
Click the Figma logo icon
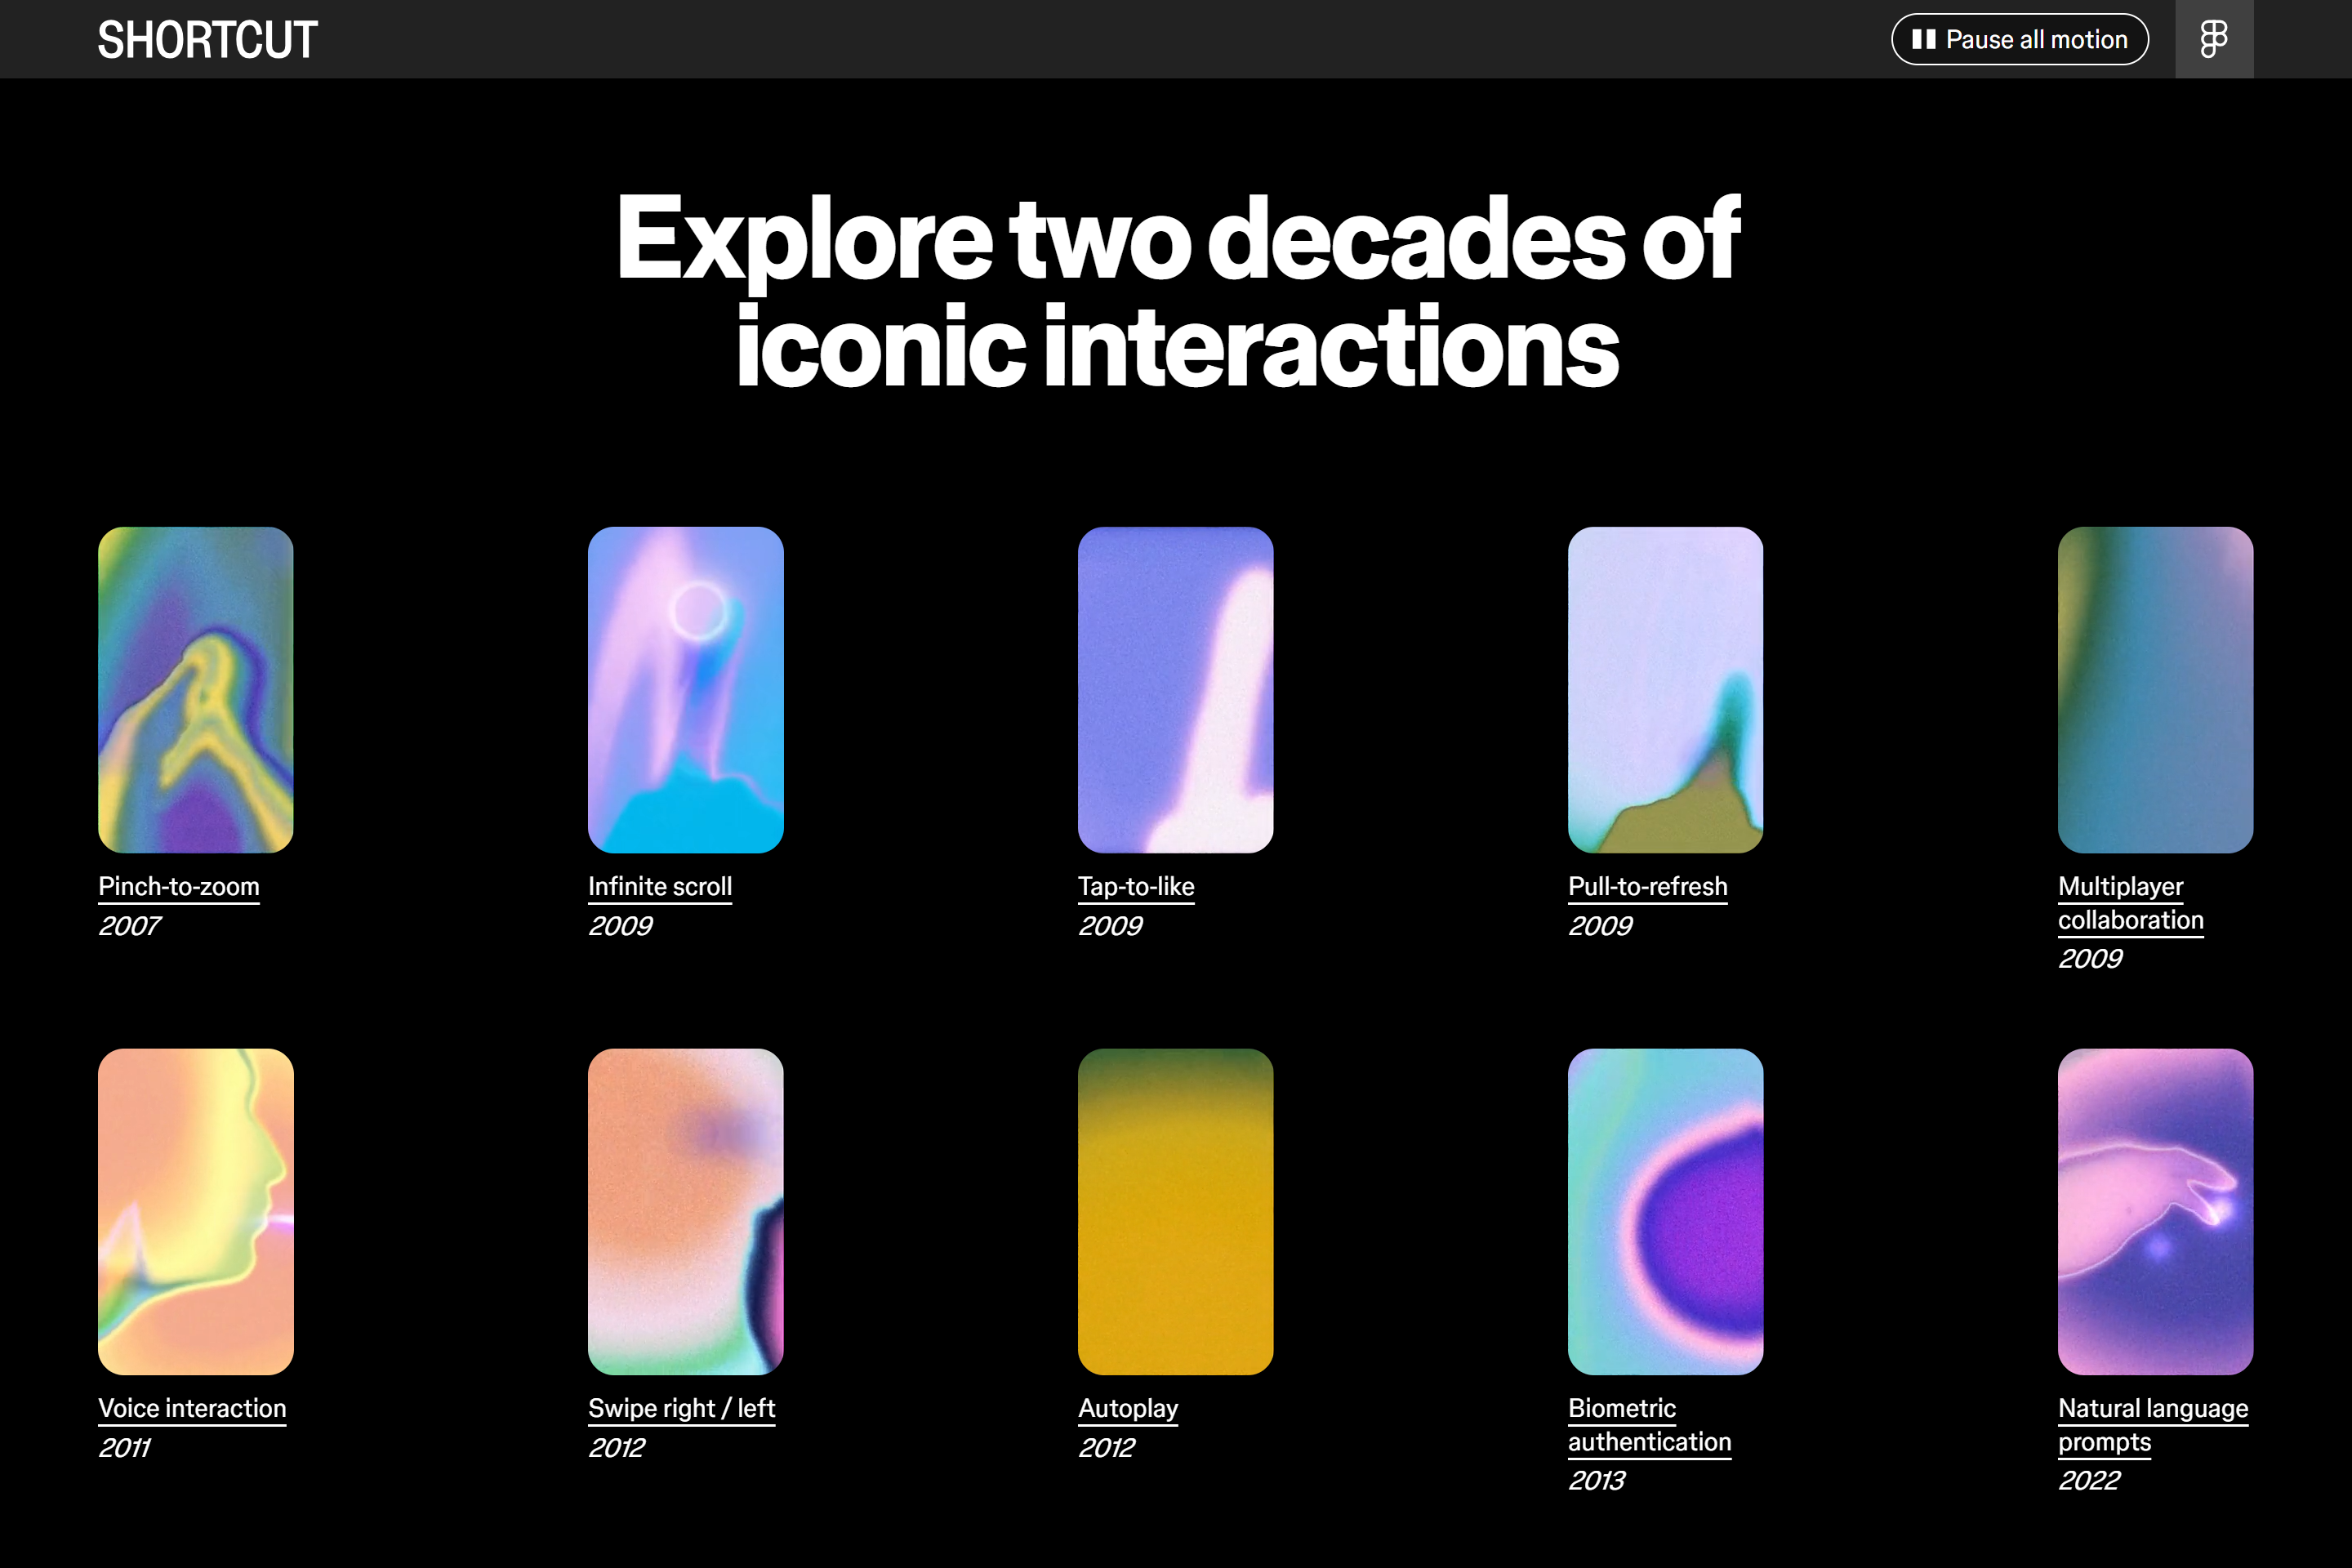[2213, 39]
